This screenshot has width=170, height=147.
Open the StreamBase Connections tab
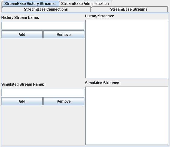pos(46,9)
